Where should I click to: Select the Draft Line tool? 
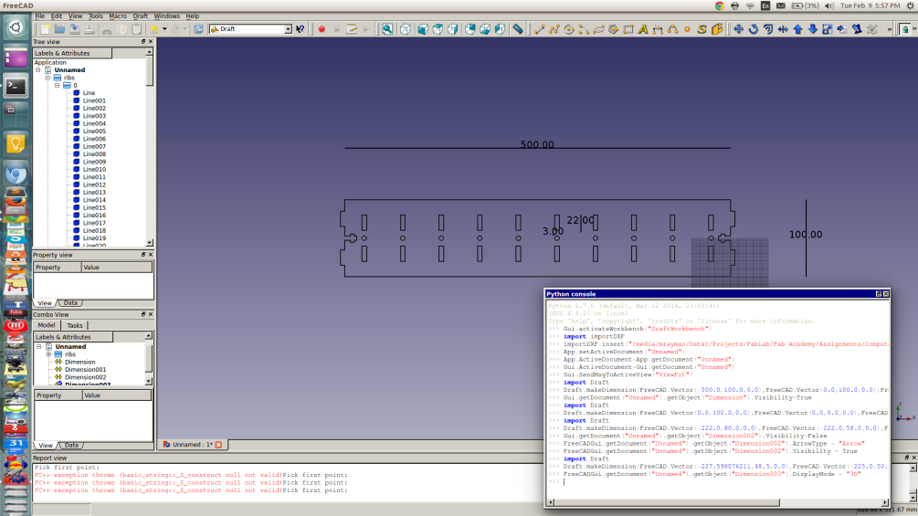pyautogui.click(x=540, y=29)
